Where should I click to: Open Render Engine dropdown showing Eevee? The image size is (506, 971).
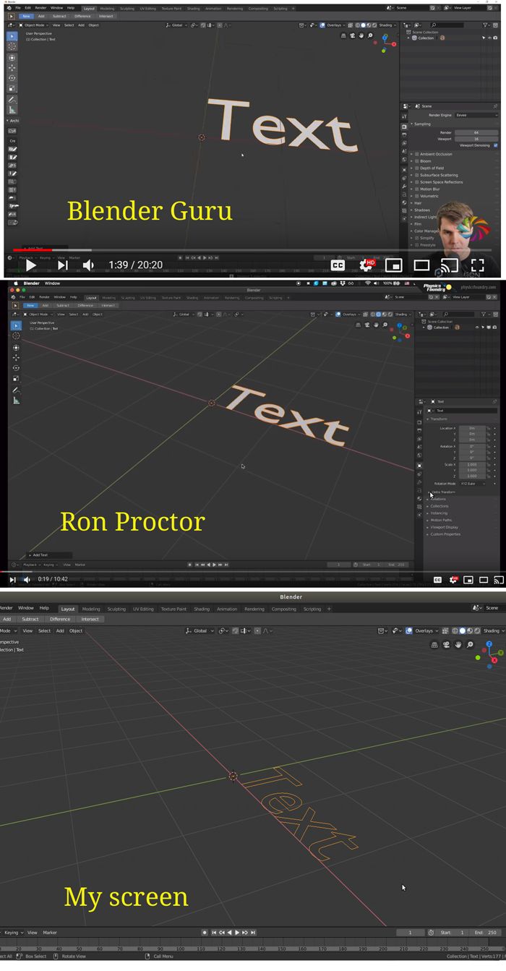[x=476, y=115]
